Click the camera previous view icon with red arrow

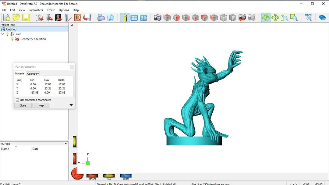pos(242,18)
